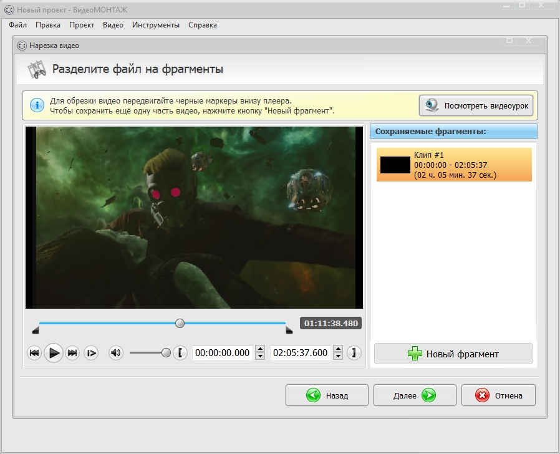Click the ВидеоМОНТАЖ app icon in title bar
This screenshot has height=454, width=560.
click(9, 10)
